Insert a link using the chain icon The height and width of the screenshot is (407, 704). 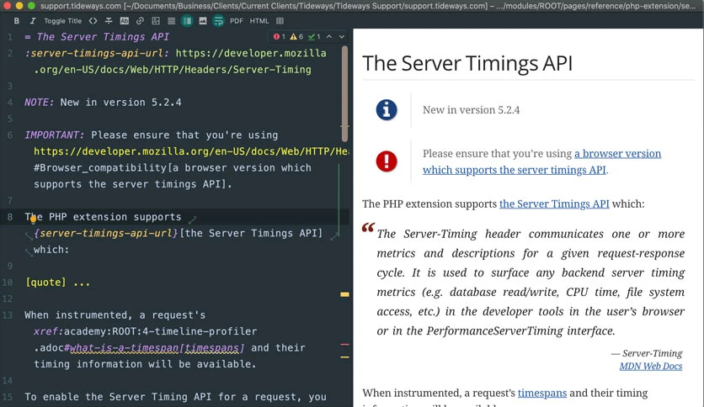(x=140, y=21)
